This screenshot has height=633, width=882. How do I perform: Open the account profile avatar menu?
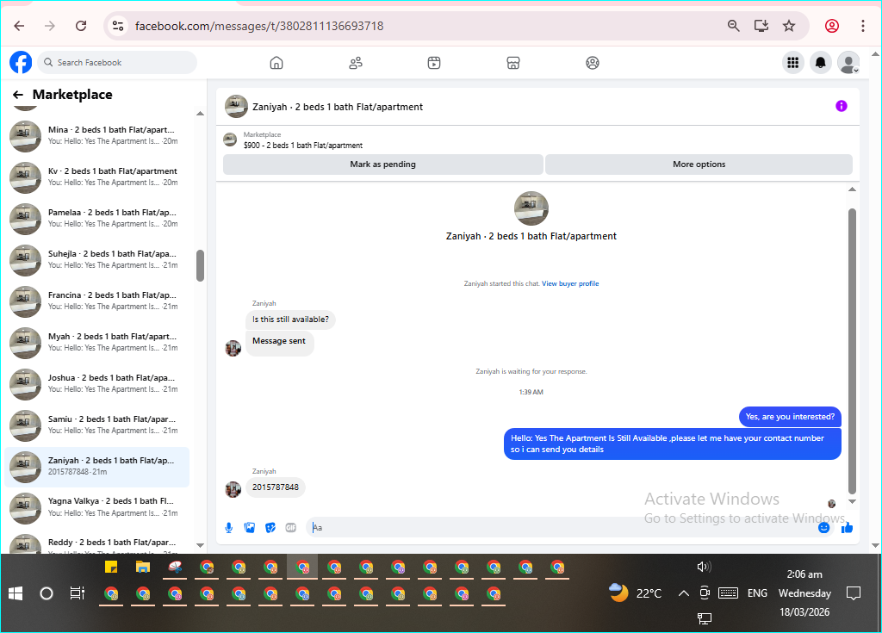pos(848,63)
